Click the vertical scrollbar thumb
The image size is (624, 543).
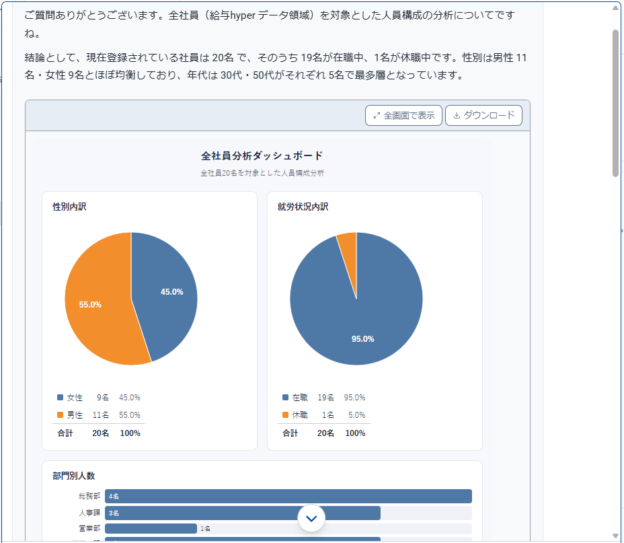(615, 103)
